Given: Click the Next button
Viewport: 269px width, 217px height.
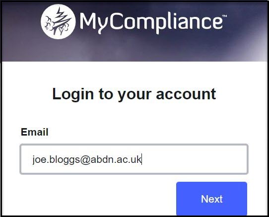Looking at the screenshot, I should coord(211,199).
